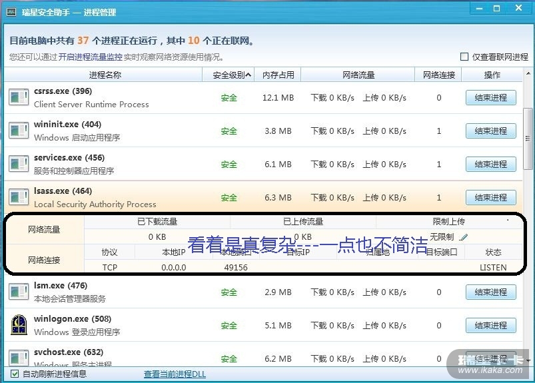Click the LISTEN connection status
Image resolution: width=535 pixels, height=383 pixels.
coord(493,268)
